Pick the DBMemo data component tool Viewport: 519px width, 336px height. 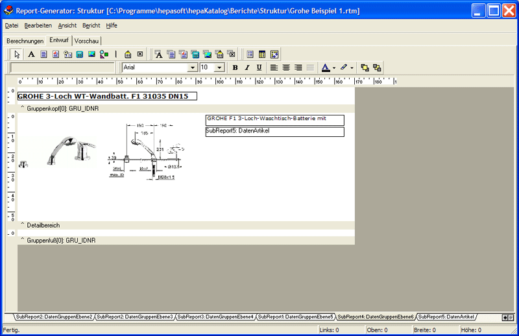[171, 54]
